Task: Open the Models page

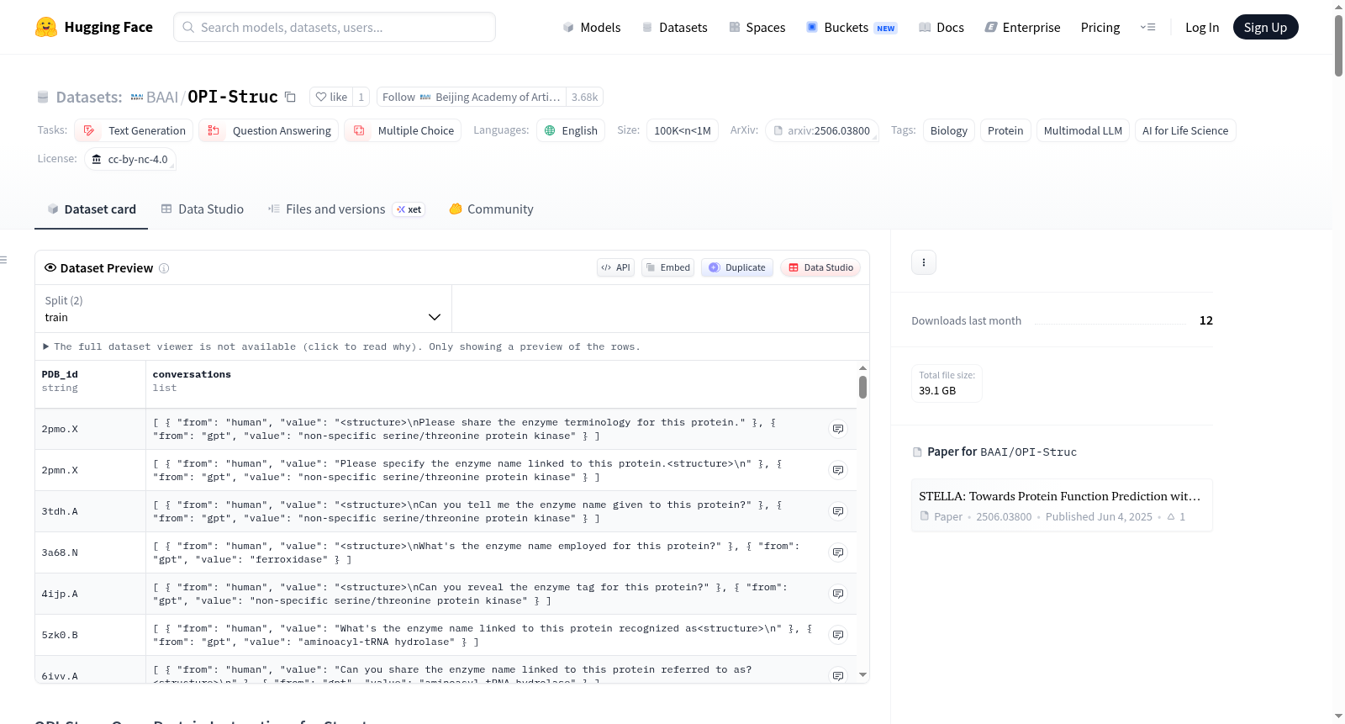Action: coord(592,27)
